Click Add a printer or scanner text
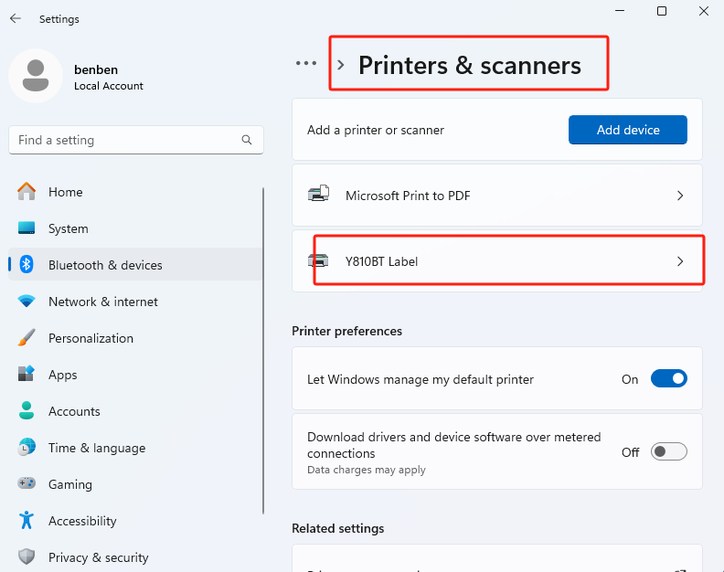 (x=376, y=130)
